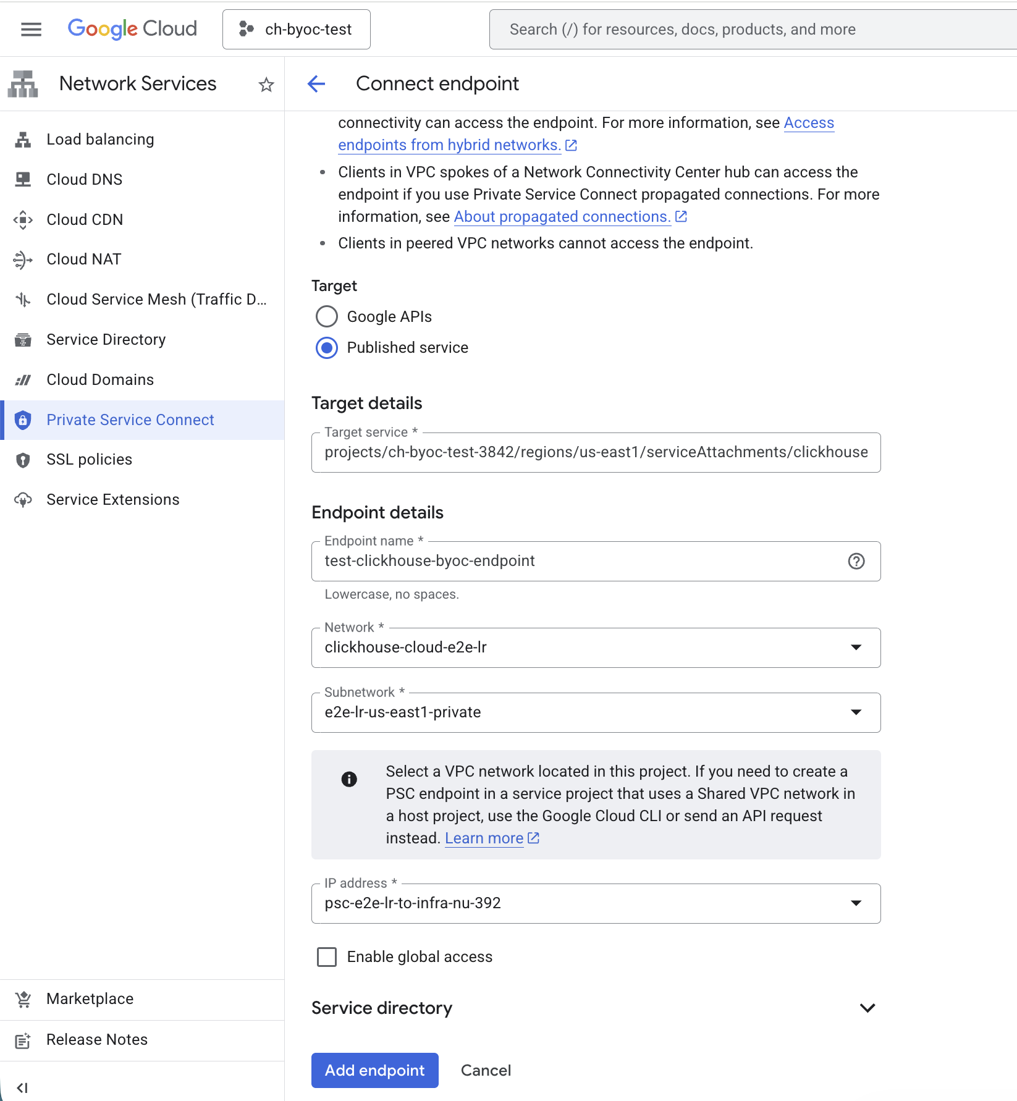Image resolution: width=1017 pixels, height=1101 pixels.
Task: Select the Published service radio button
Action: click(327, 348)
